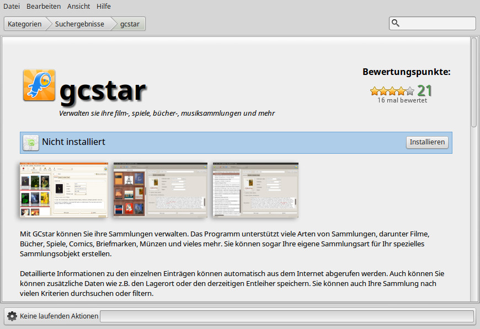This screenshot has height=329, width=480.
Task: Click the gear icon in the status bar
Action: coord(12,316)
